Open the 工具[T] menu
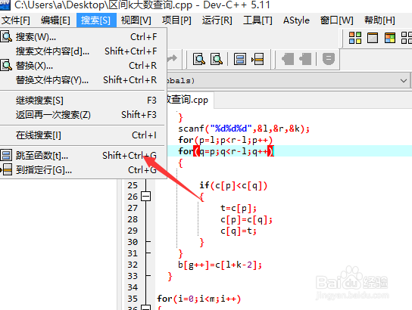412x310 pixels. pyautogui.click(x=257, y=20)
